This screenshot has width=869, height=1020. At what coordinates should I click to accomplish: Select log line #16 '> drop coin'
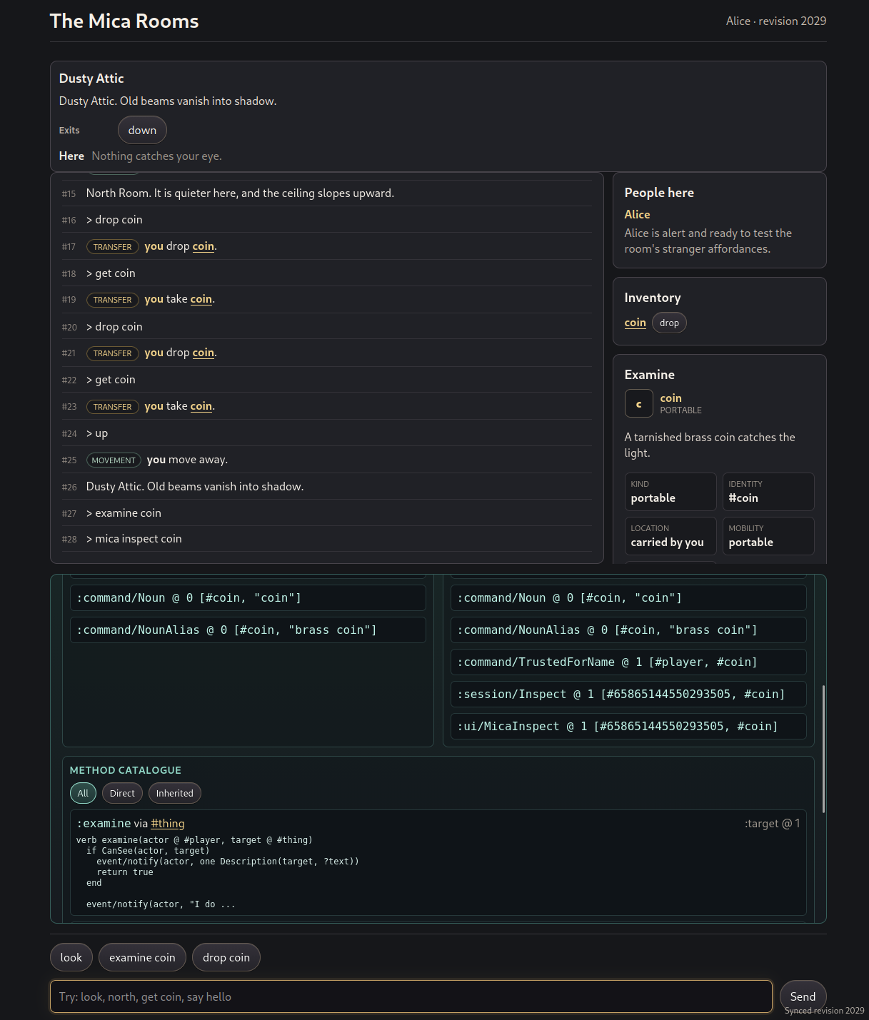[x=114, y=220]
